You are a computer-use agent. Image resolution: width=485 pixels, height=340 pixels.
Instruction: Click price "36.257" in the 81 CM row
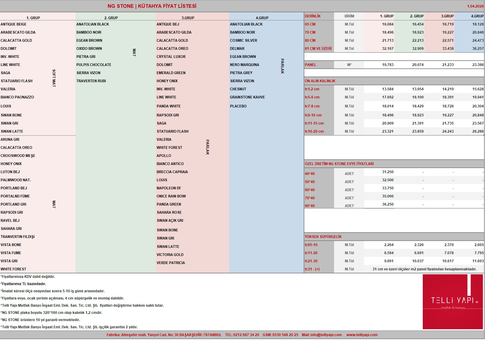point(478,49)
